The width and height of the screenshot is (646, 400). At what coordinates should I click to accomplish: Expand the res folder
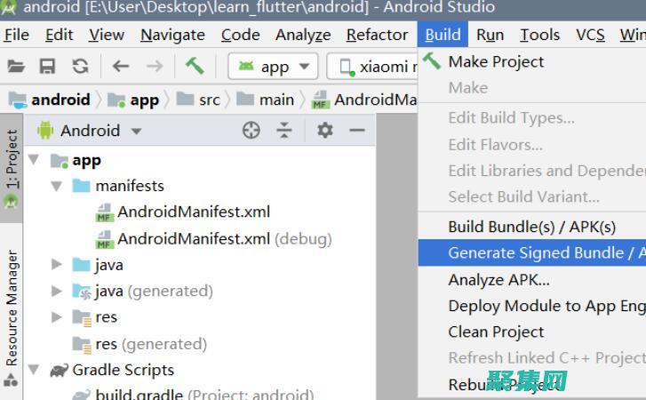[56, 317]
